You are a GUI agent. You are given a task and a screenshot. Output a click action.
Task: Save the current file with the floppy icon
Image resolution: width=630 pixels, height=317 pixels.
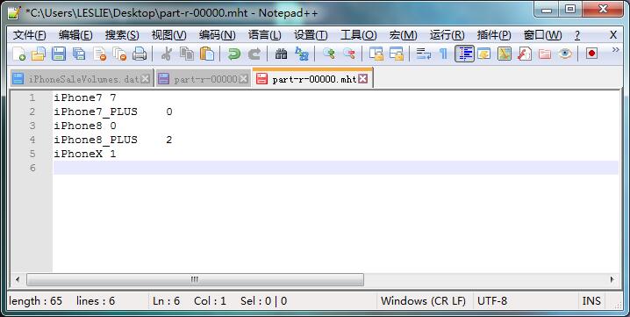tap(59, 54)
